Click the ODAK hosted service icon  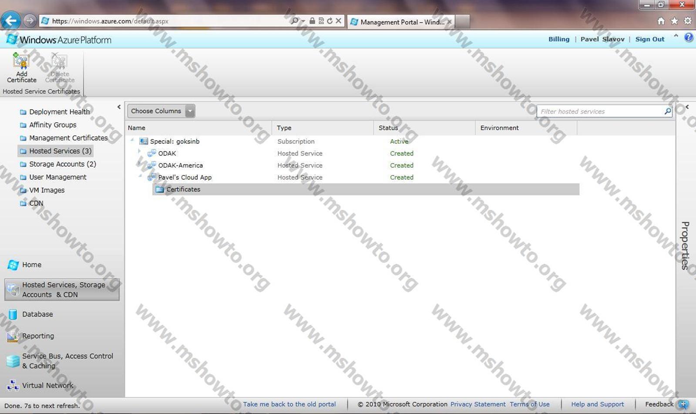(151, 153)
